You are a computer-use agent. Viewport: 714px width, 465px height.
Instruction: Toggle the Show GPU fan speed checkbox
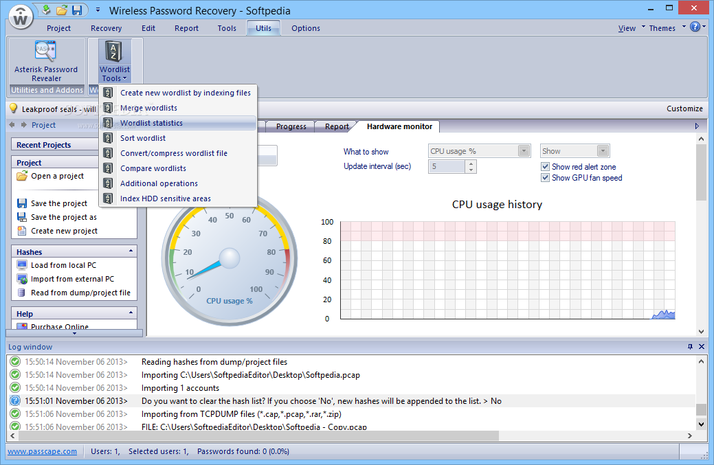click(545, 177)
